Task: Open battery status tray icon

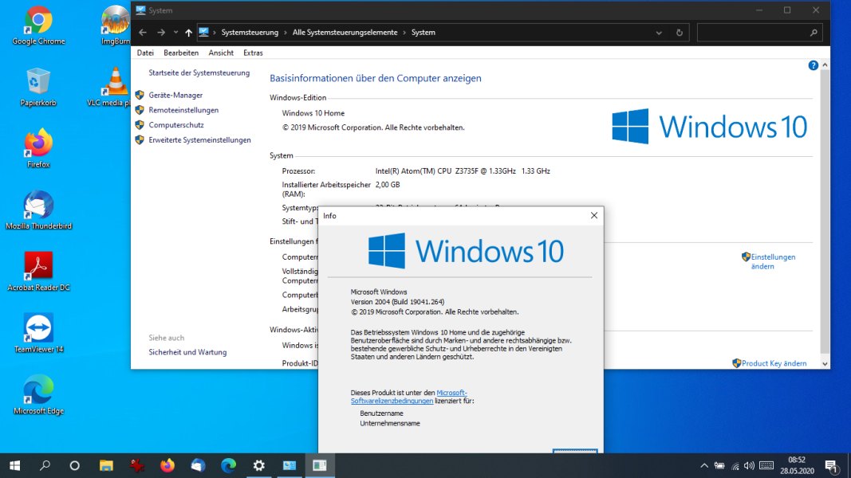Action: [719, 465]
